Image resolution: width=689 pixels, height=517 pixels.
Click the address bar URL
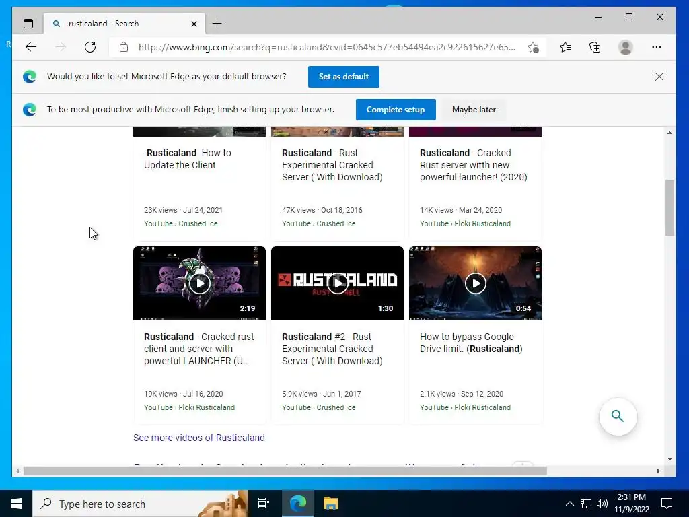coord(327,48)
